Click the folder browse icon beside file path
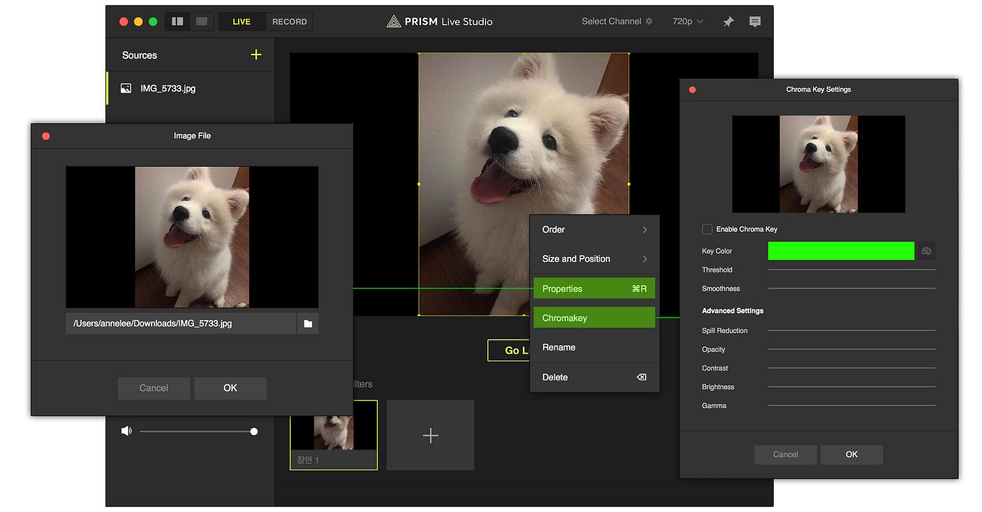 (308, 324)
